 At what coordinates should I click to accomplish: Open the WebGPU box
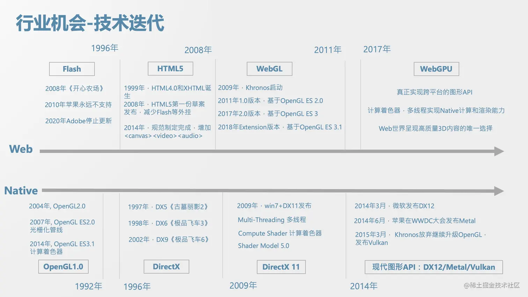pyautogui.click(x=436, y=69)
